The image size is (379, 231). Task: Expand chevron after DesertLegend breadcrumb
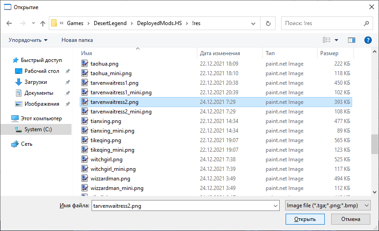click(x=132, y=23)
